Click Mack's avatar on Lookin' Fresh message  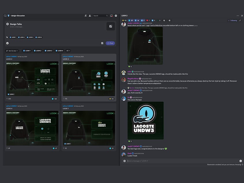point(124,154)
